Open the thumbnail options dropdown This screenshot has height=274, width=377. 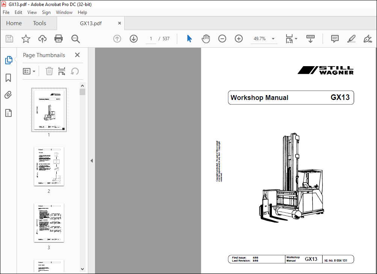coord(29,71)
